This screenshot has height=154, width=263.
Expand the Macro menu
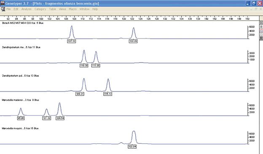72,9
